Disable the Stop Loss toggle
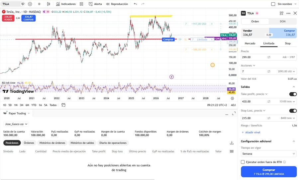 pos(293,111)
